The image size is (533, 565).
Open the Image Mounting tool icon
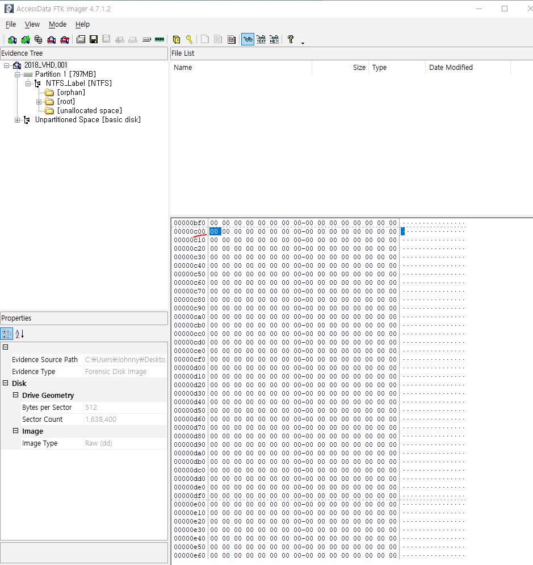[38, 39]
